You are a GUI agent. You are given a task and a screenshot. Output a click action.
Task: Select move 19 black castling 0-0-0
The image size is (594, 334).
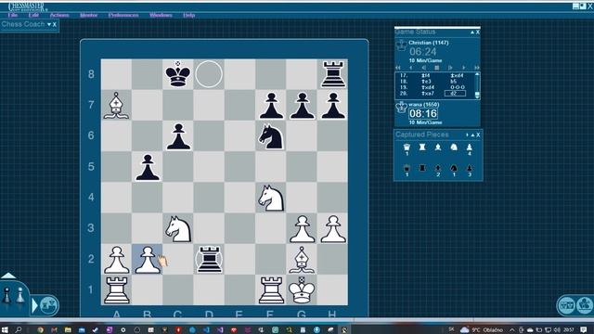[x=458, y=87]
